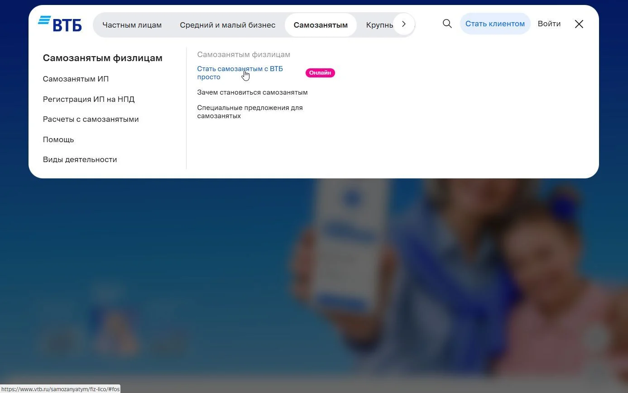Screen dimensions: 628x393
Task: Open the search magnifier icon
Action: point(447,24)
